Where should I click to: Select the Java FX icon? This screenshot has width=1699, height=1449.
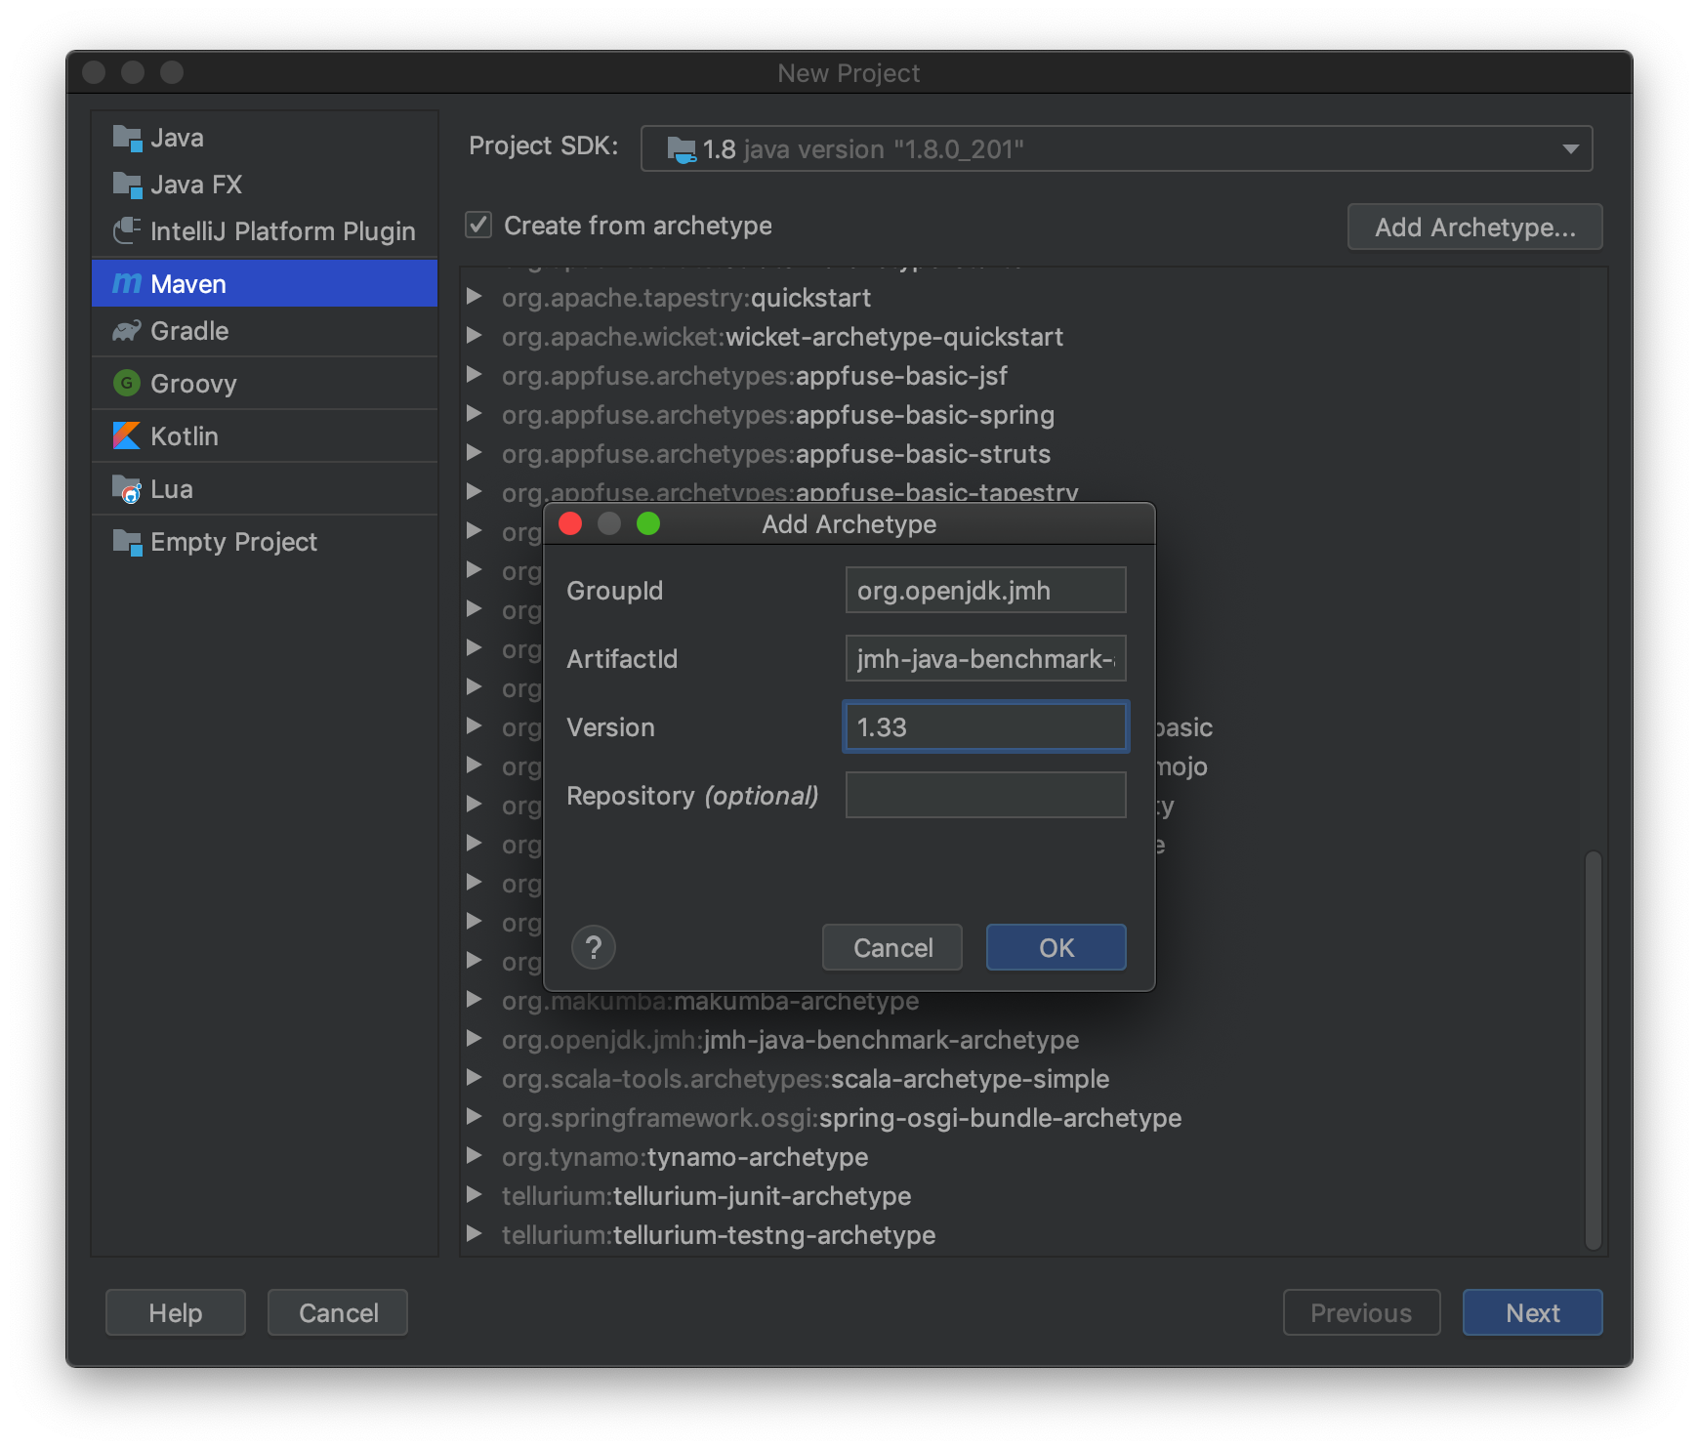point(127,185)
